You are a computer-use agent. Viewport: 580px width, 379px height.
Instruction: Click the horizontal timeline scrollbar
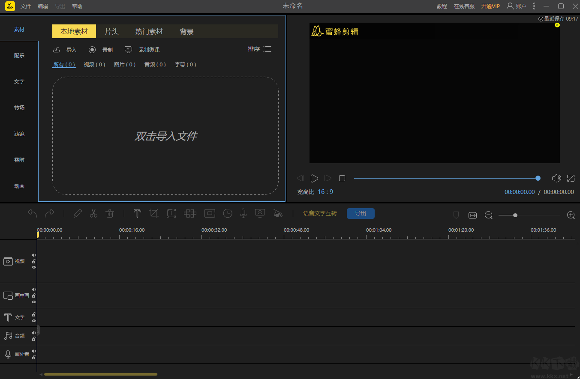101,374
